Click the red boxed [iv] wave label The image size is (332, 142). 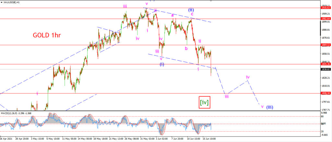(x=205, y=102)
